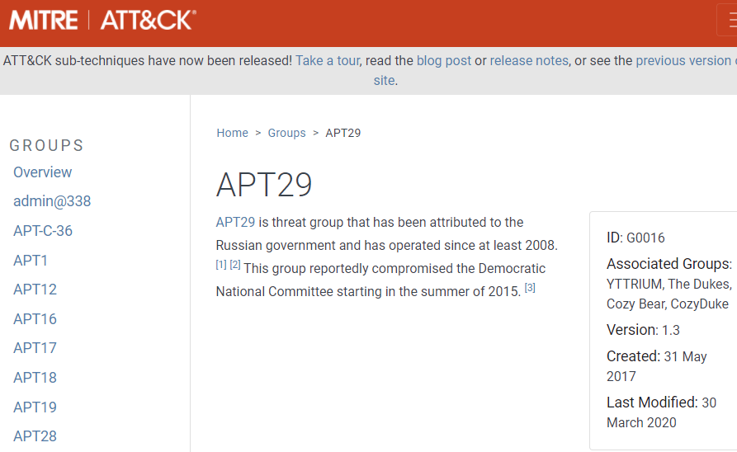Screen dimensions: 737x452
Task: Open citation reference [3]
Action: 530,288
